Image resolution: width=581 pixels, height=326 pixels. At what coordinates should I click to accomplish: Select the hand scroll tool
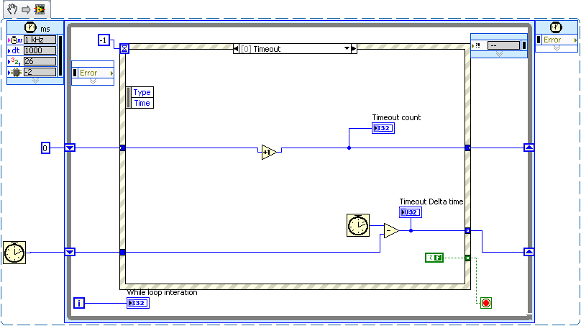(12, 9)
